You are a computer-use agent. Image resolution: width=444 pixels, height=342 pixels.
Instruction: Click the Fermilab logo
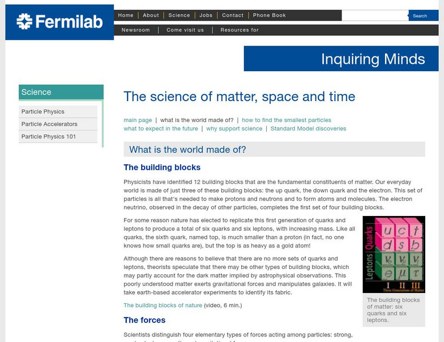(59, 22)
